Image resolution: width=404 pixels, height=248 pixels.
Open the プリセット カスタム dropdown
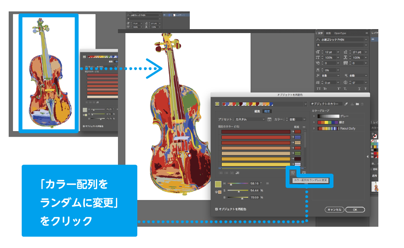[250, 120]
